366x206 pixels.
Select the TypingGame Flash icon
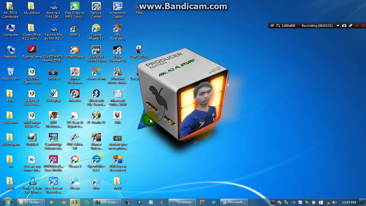32,52
